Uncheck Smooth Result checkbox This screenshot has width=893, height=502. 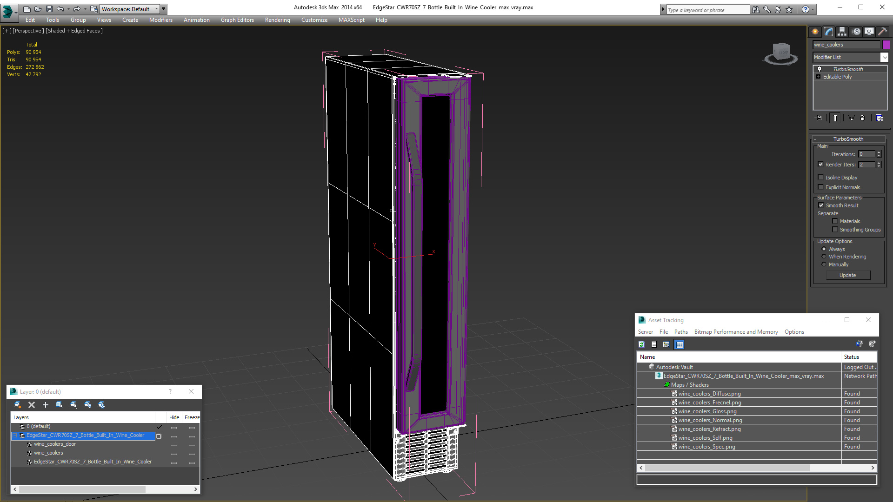tap(821, 205)
